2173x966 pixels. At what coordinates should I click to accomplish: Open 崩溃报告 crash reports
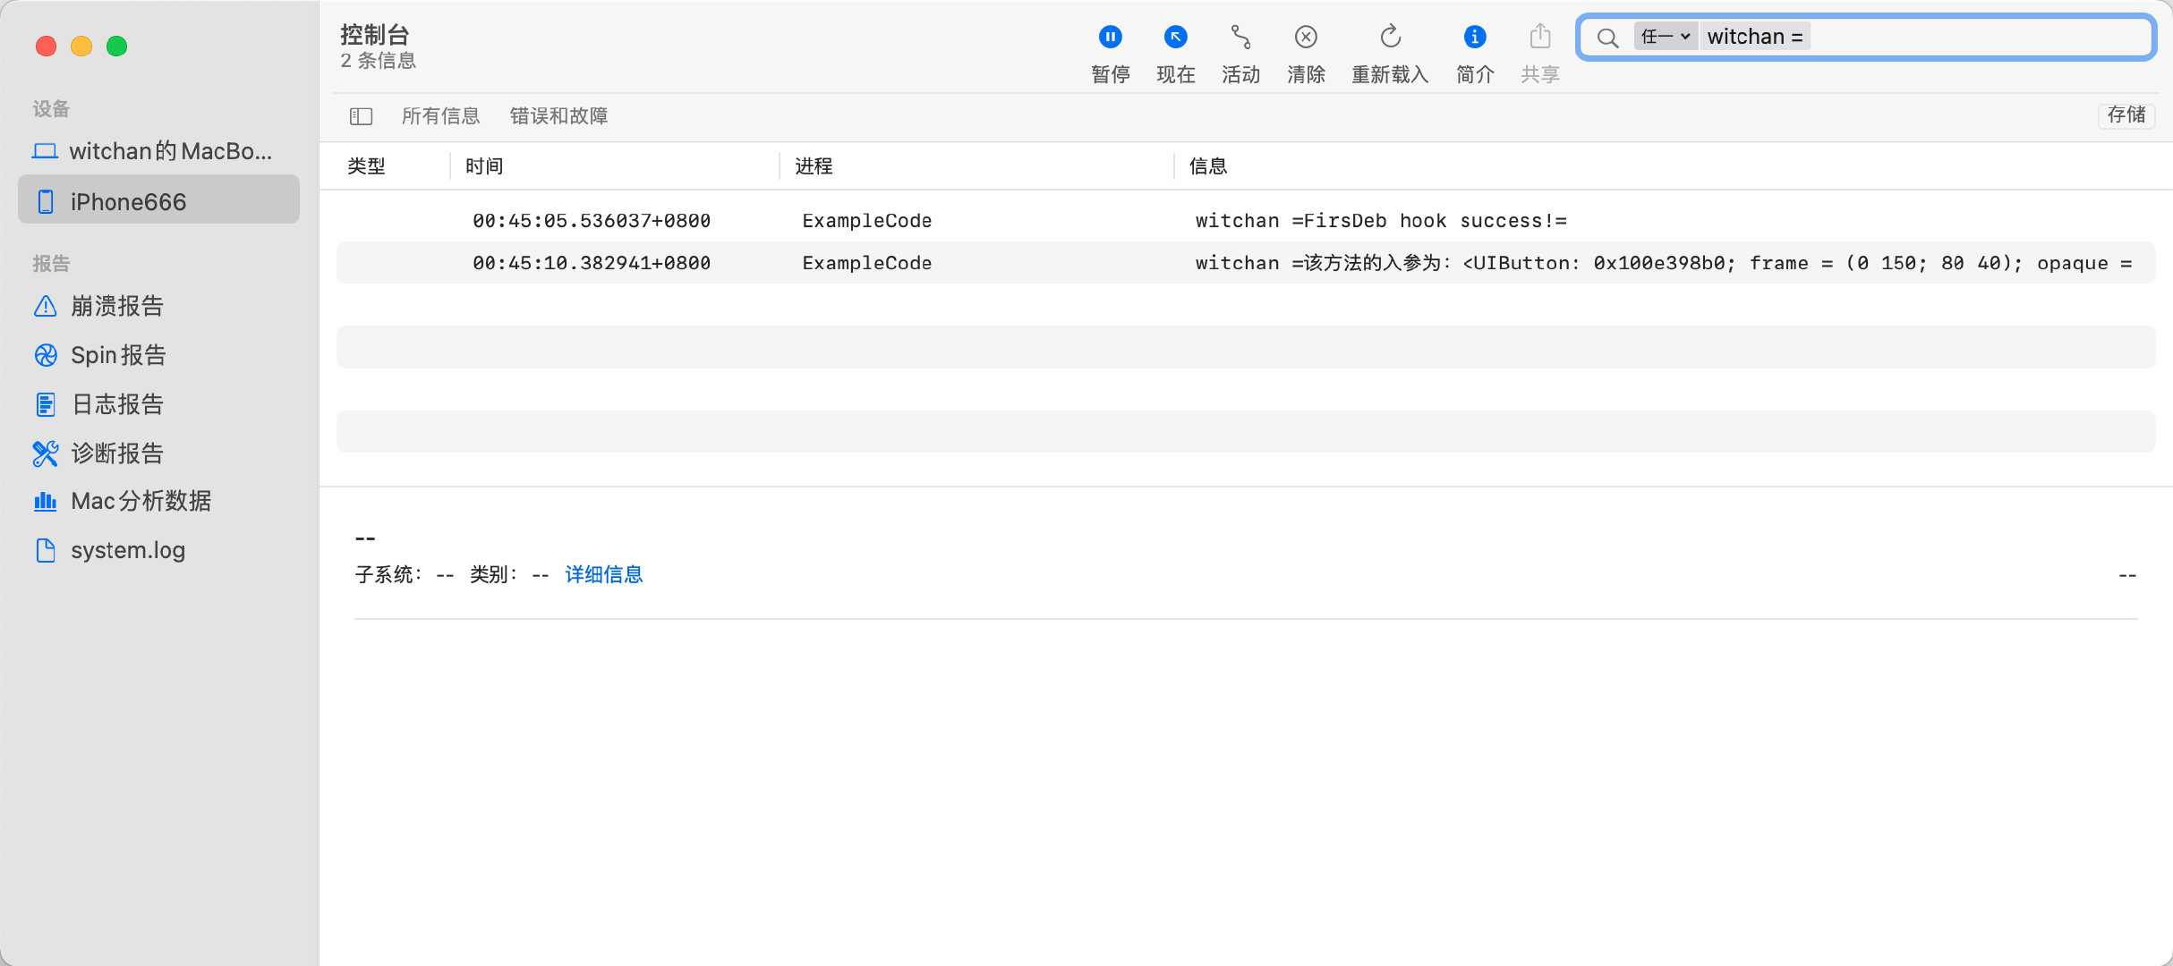(116, 306)
